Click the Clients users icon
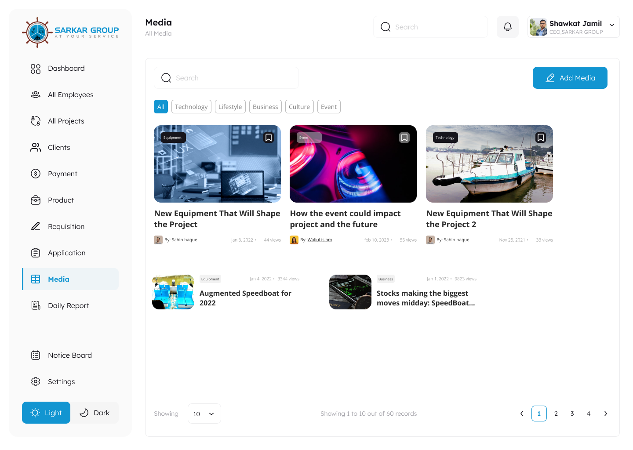The height and width of the screenshot is (450, 633). coord(36,148)
